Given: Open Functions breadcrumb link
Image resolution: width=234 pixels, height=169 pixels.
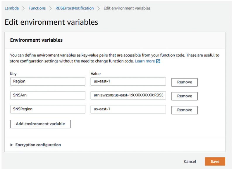Looking at the screenshot, I should click(37, 8).
